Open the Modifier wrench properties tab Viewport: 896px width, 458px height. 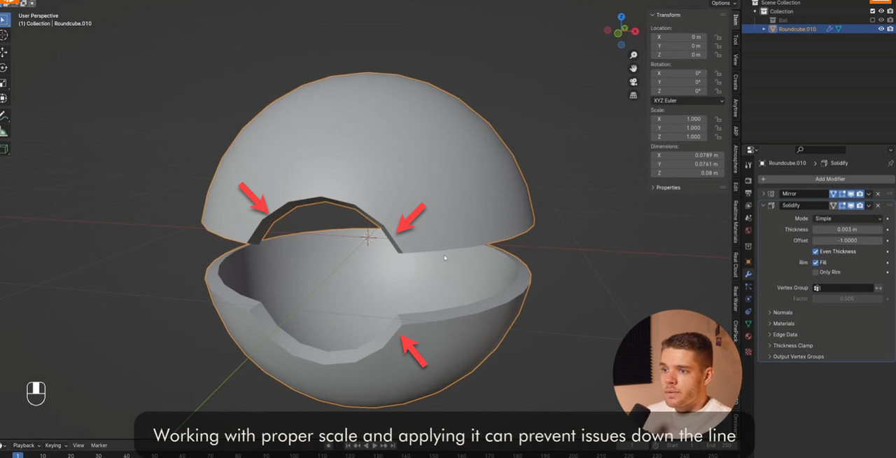pyautogui.click(x=748, y=274)
